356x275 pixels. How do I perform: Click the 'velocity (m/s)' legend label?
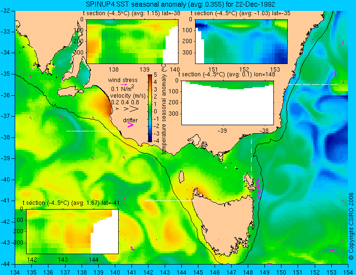click(x=128, y=96)
